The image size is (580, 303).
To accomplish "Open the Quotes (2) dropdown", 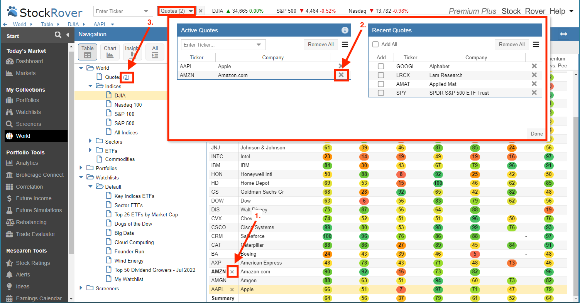I will pyautogui.click(x=177, y=11).
